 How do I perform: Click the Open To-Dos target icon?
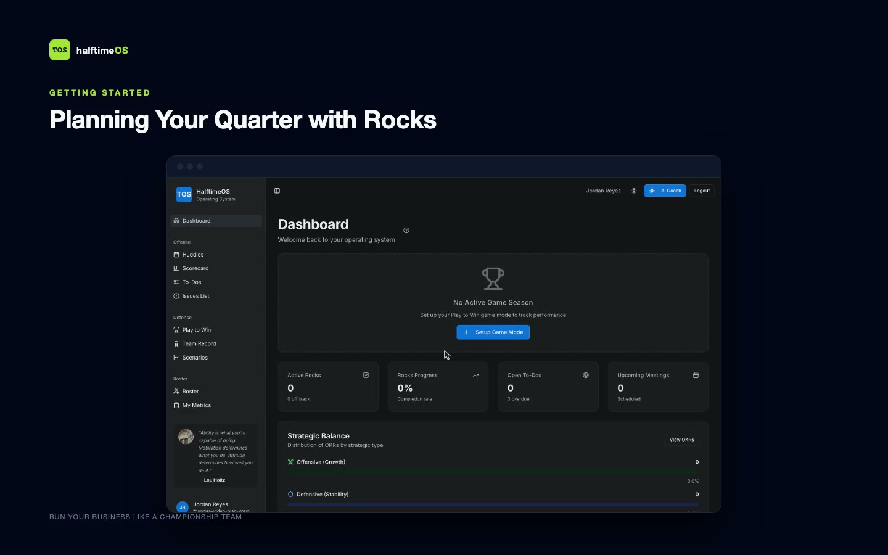(586, 375)
